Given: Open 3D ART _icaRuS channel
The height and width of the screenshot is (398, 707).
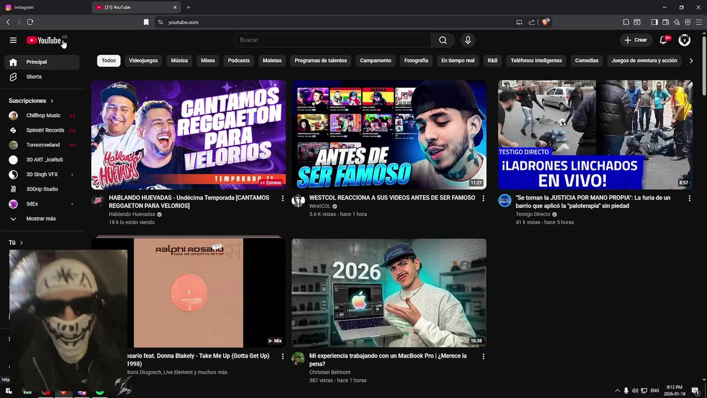Looking at the screenshot, I should 42,160.
